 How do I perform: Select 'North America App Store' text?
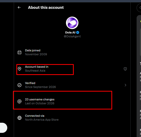(42, 120)
